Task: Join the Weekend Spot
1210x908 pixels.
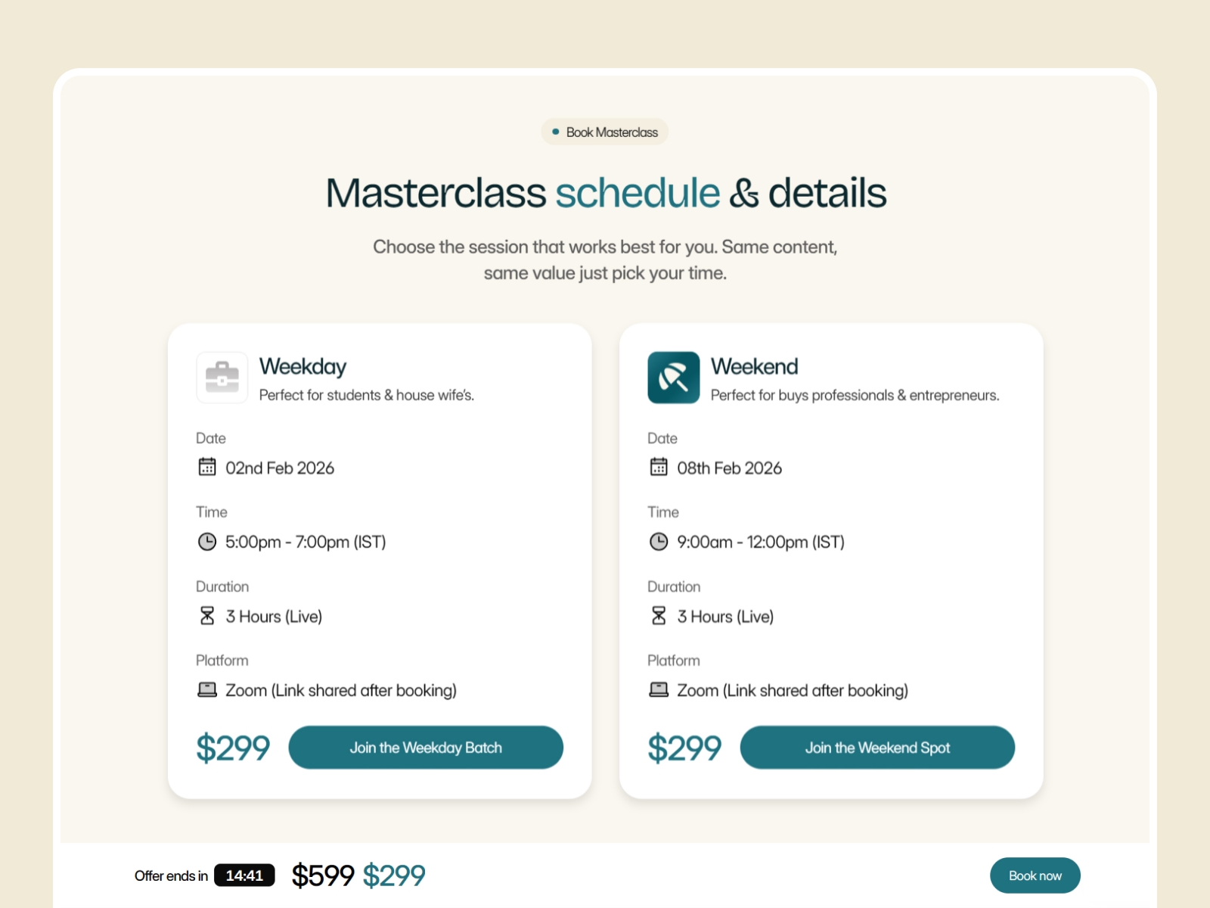Action: click(x=877, y=748)
